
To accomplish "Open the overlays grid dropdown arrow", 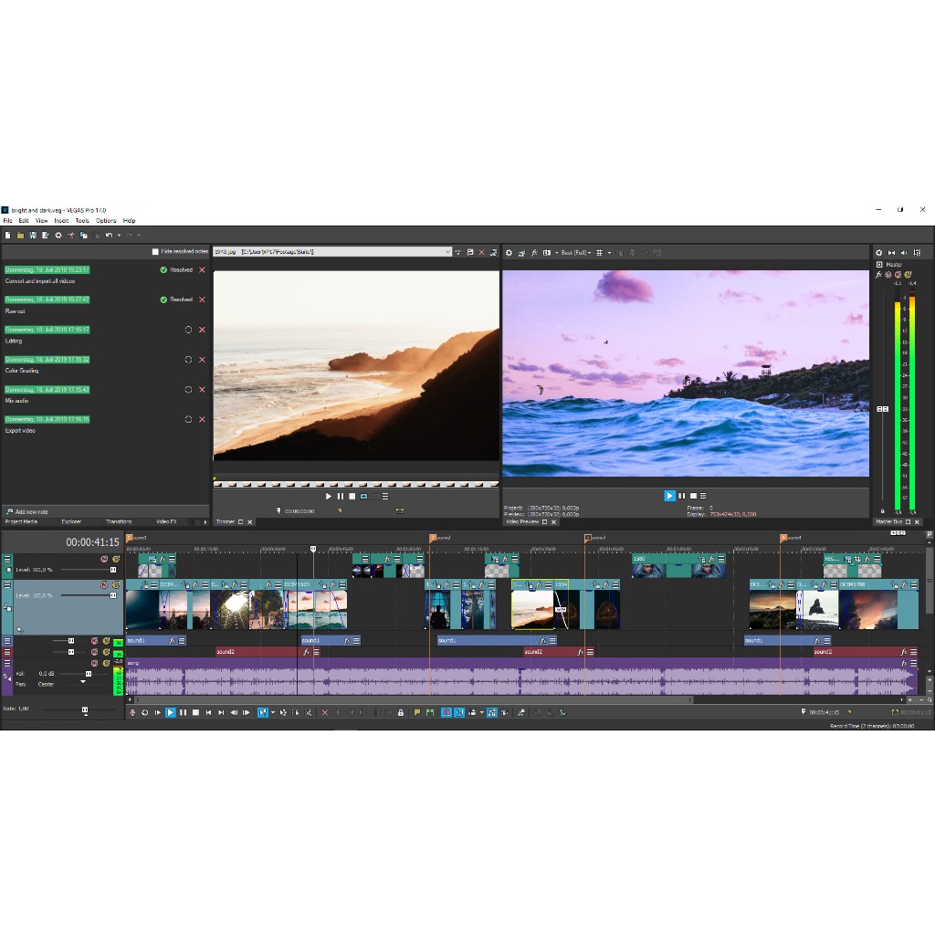I will pos(609,253).
